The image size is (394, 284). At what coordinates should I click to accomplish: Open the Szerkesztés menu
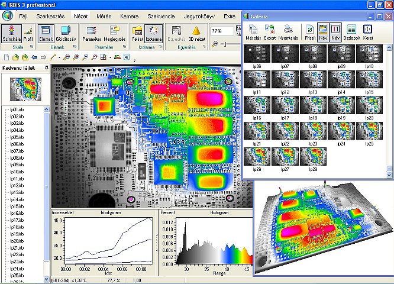(50, 17)
